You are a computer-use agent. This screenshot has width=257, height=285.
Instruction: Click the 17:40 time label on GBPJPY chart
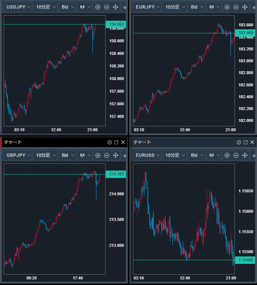[x=78, y=278]
